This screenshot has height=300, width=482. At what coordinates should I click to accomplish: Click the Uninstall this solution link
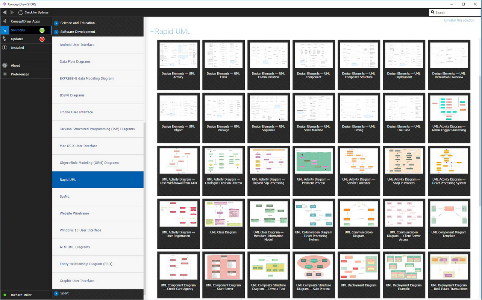click(x=459, y=20)
